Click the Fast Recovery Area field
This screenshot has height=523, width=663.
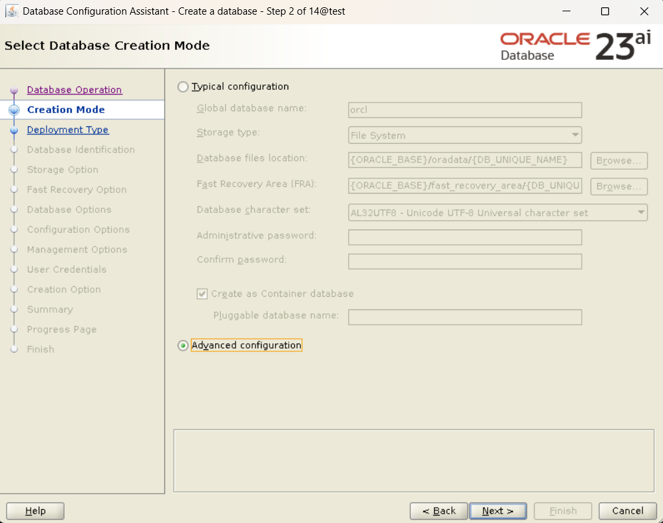pyautogui.click(x=465, y=186)
